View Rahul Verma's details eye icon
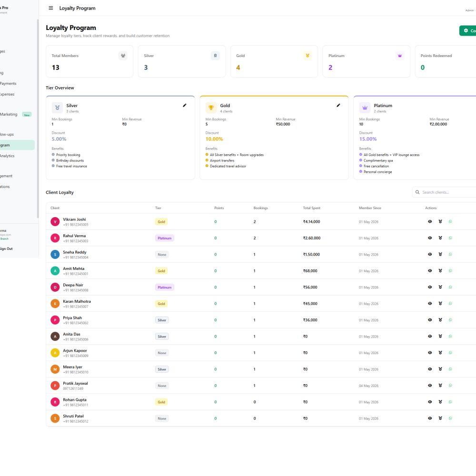 (430, 238)
